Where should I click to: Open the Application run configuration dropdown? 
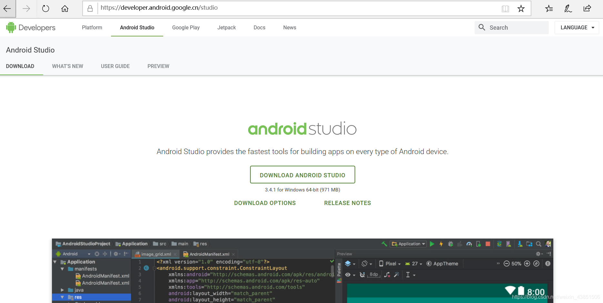click(x=408, y=244)
